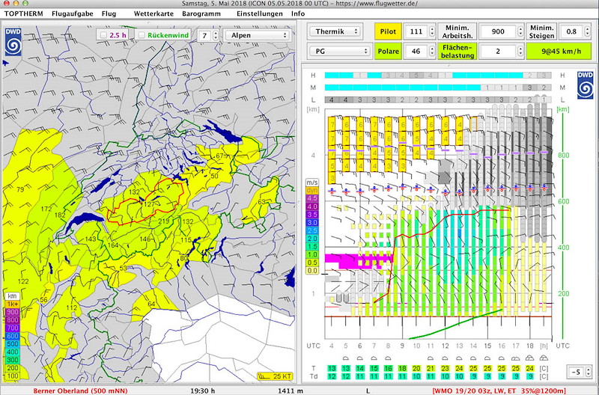Click the 25 KT wind barb legend
Viewport: 599px width, 395px height.
tap(275, 377)
